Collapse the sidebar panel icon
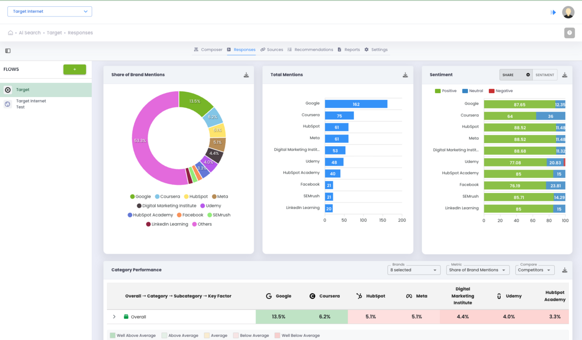This screenshot has width=582, height=340. [x=8, y=50]
